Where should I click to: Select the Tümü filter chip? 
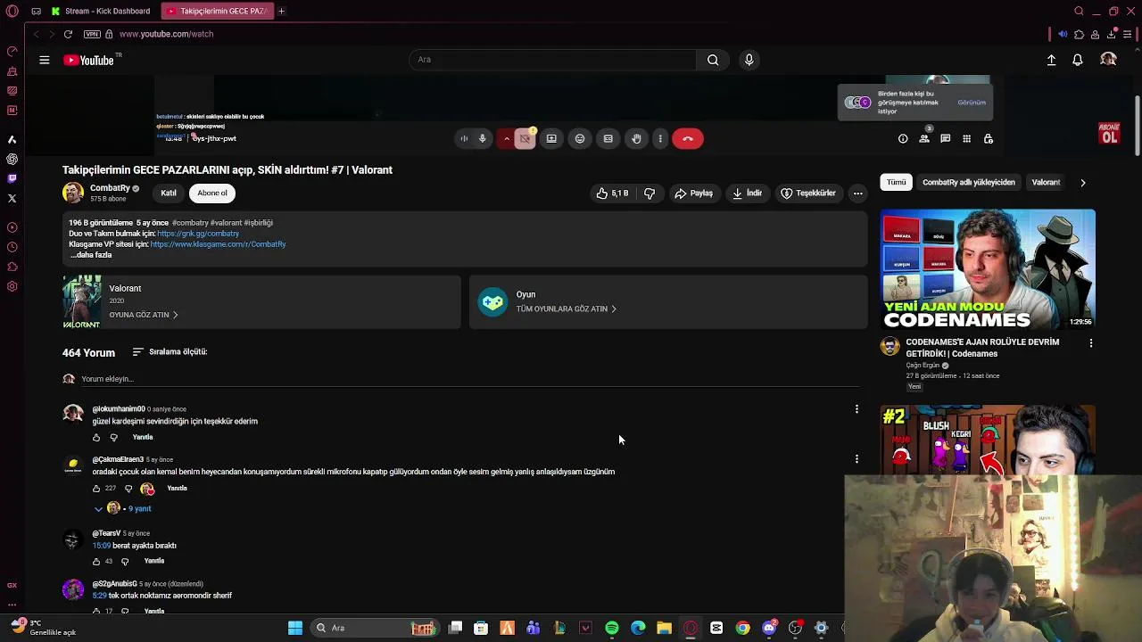pyautogui.click(x=897, y=182)
